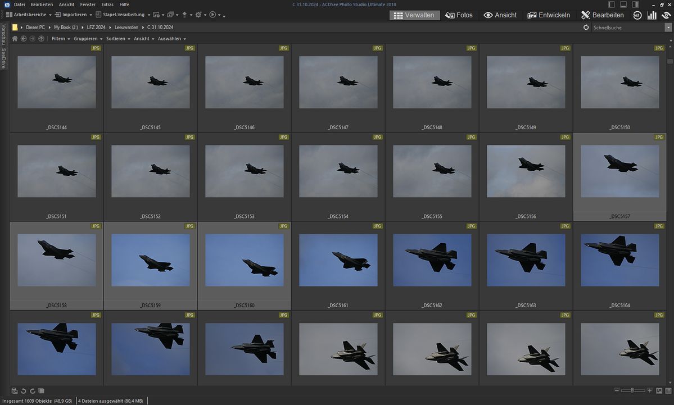This screenshot has height=405, width=674.
Task: Click the Importieren button
Action: (x=73, y=15)
